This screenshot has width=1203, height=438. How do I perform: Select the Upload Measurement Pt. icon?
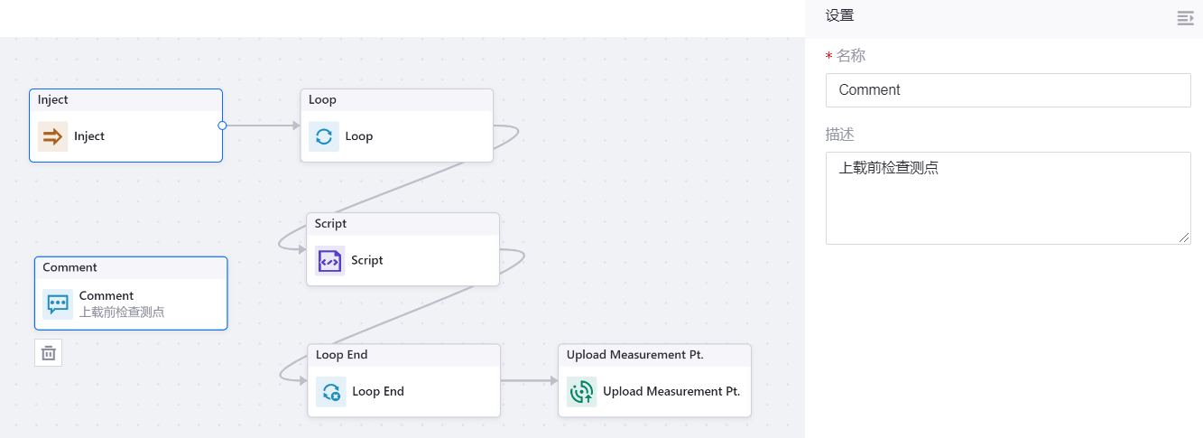582,392
